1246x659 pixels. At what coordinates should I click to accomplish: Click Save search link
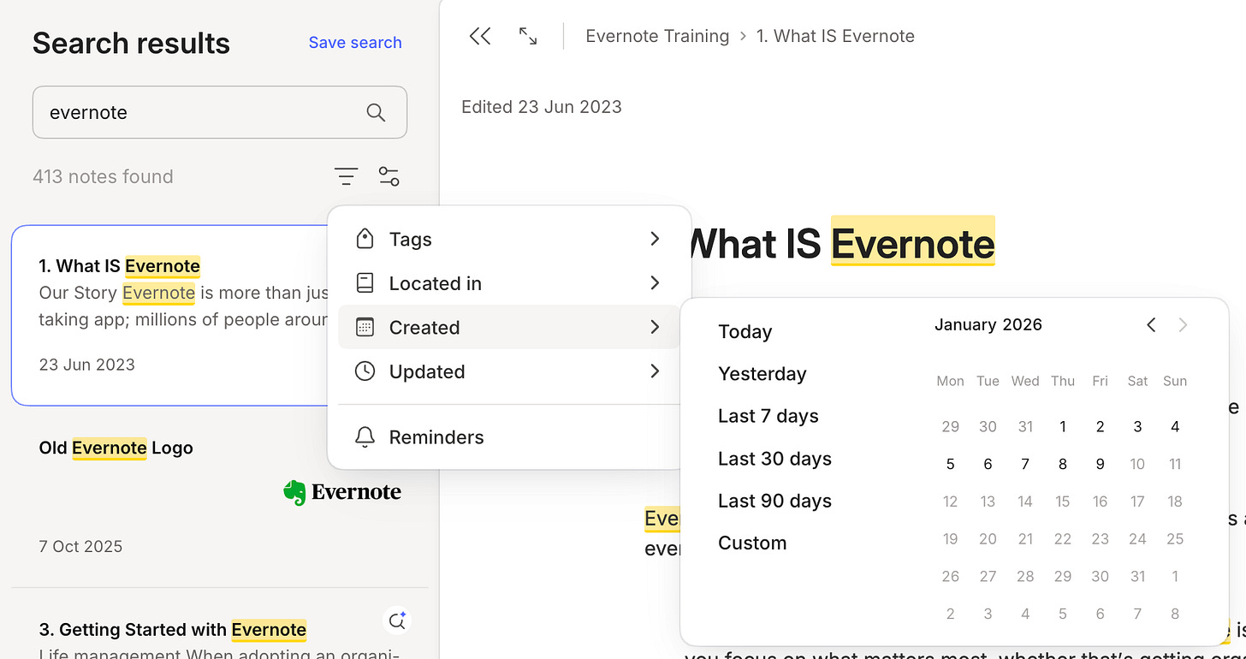click(x=355, y=43)
